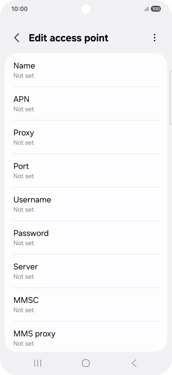Tap the clock in the status bar
This screenshot has height=375, width=172.
tap(19, 9)
